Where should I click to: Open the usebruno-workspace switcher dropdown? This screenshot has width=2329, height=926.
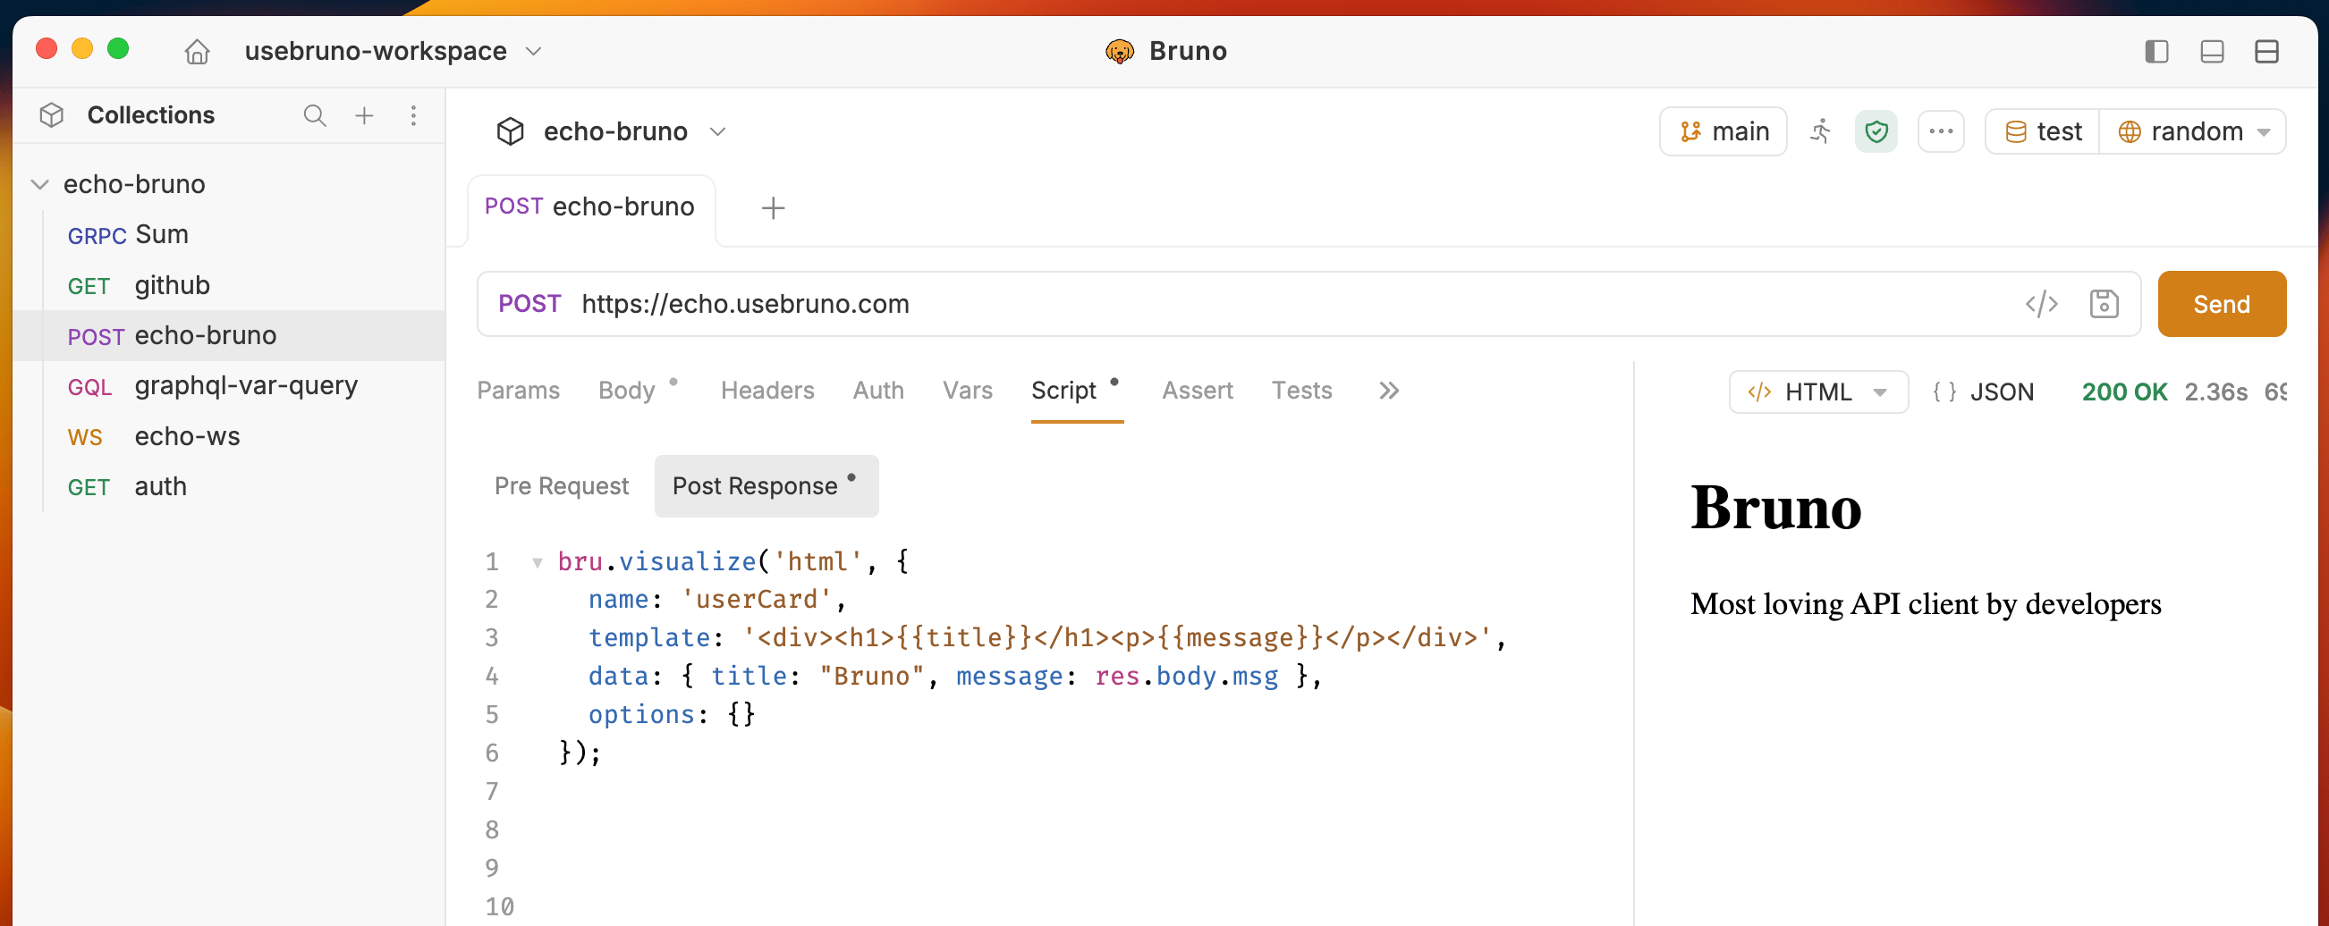394,52
